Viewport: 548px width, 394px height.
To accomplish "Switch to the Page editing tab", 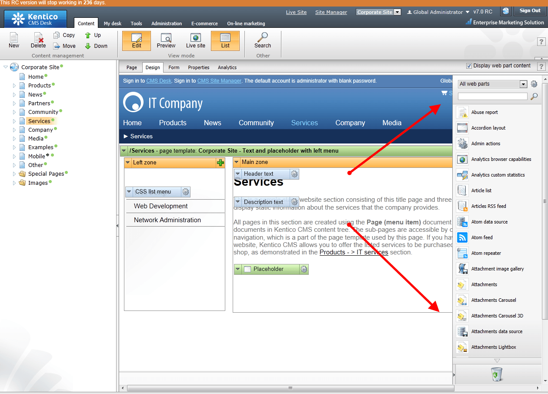I will click(x=132, y=67).
